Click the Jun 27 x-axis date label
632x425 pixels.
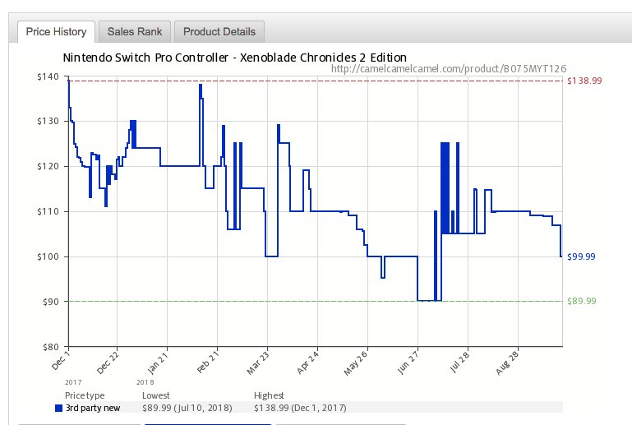[x=408, y=362]
